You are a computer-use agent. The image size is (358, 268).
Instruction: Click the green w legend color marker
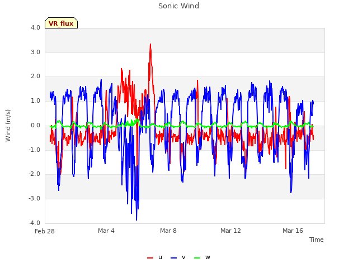pos(197,258)
